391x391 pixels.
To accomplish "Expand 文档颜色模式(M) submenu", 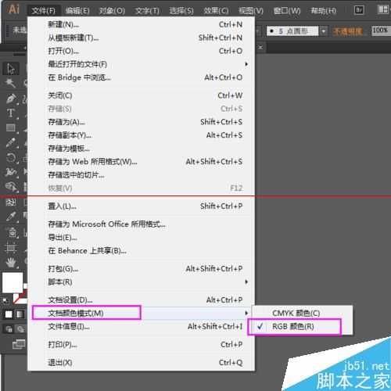I will coord(141,313).
